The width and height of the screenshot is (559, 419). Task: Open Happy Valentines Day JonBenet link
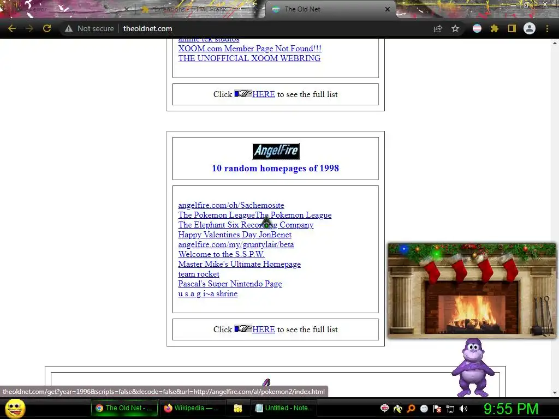click(235, 235)
